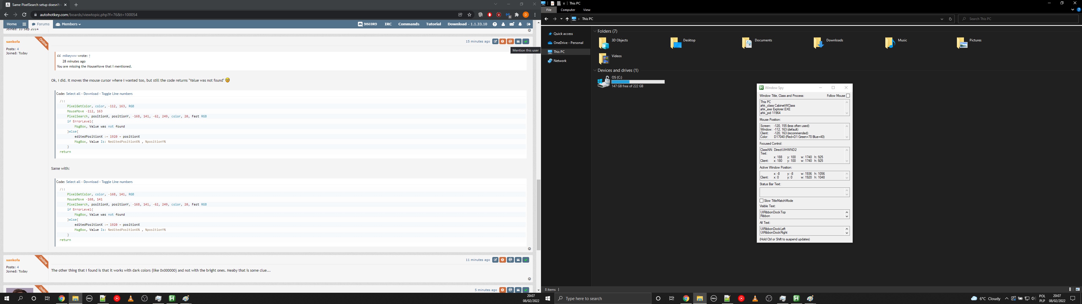
Task: Click Toggle Line numbers on first code box
Action: pyautogui.click(x=117, y=94)
